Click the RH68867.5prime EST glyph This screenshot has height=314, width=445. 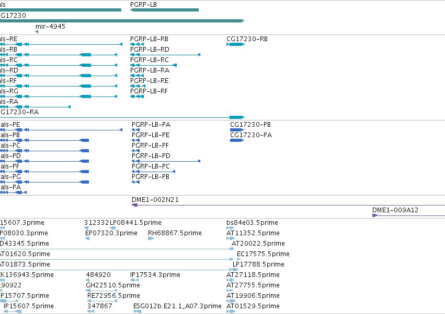(151, 238)
